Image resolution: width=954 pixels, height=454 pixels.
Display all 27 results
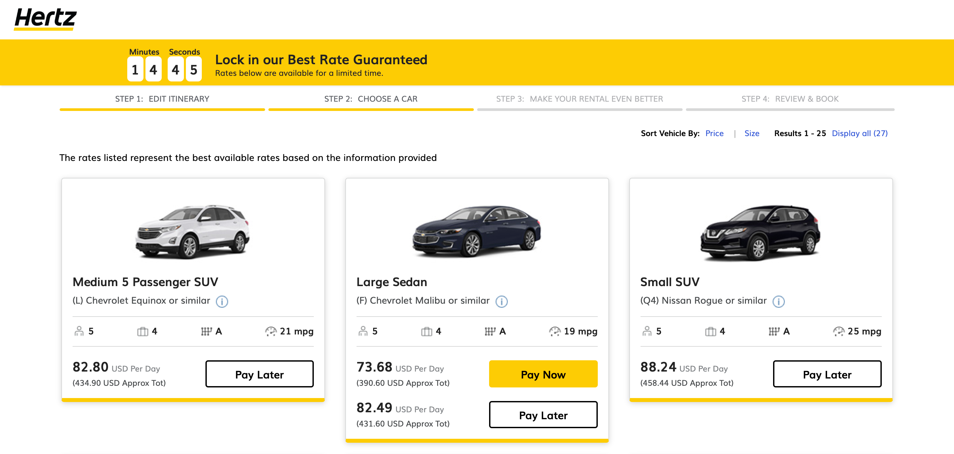[x=859, y=133]
